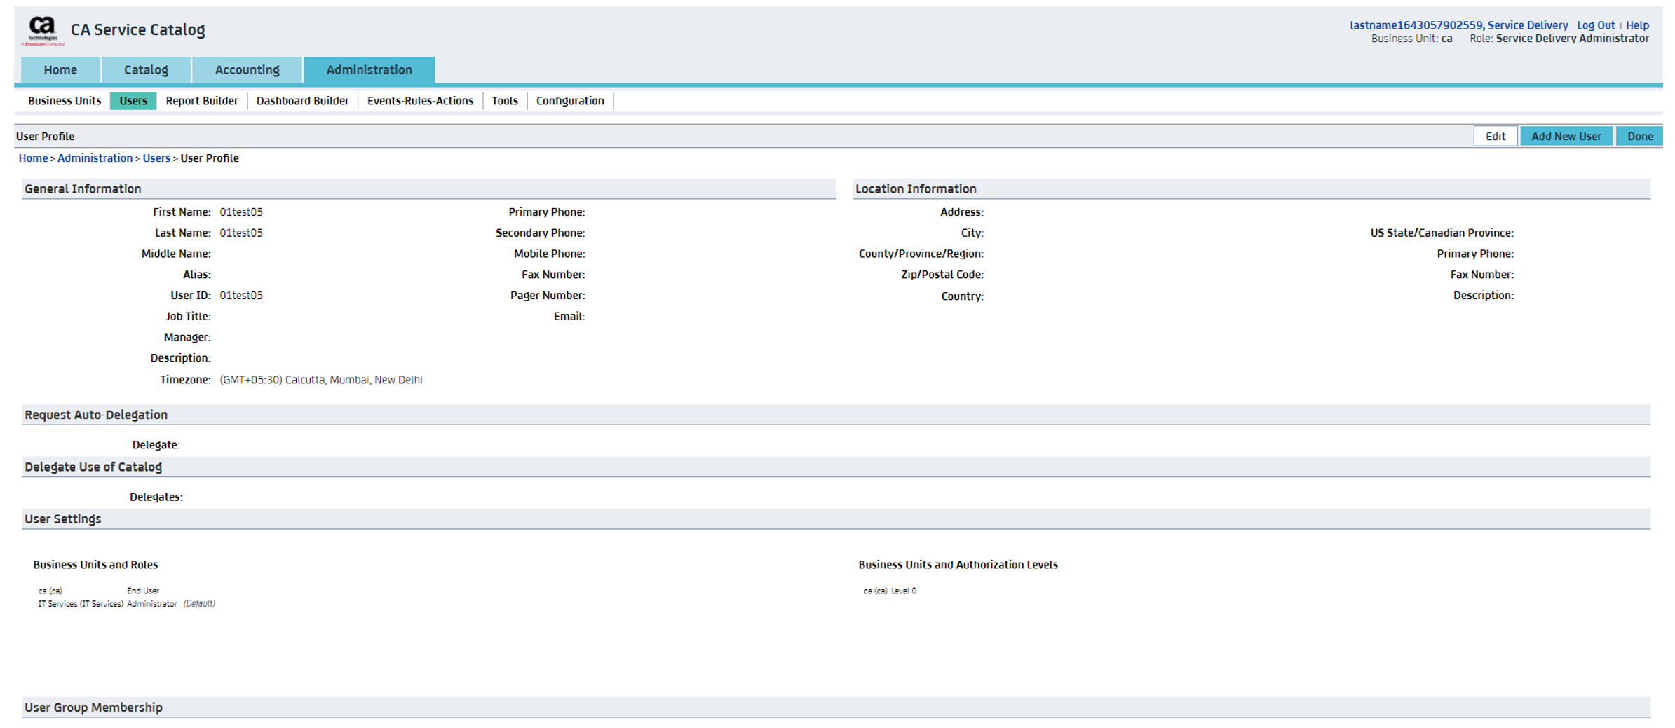Open Report Builder
Image resolution: width=1675 pixels, height=728 pixels.
[x=202, y=101]
